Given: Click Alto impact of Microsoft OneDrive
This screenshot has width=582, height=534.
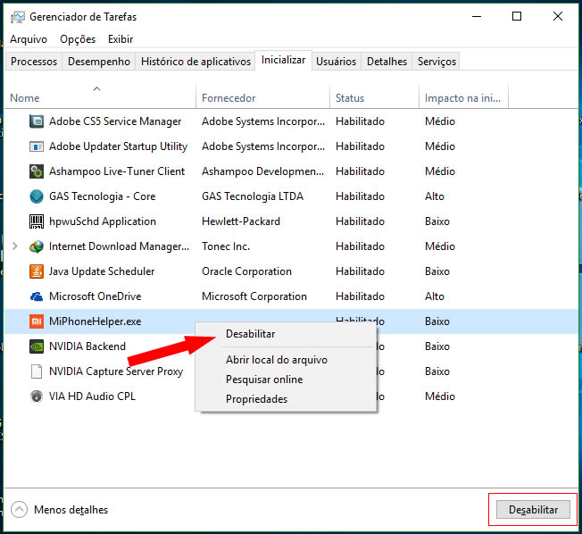Looking at the screenshot, I should point(435,296).
